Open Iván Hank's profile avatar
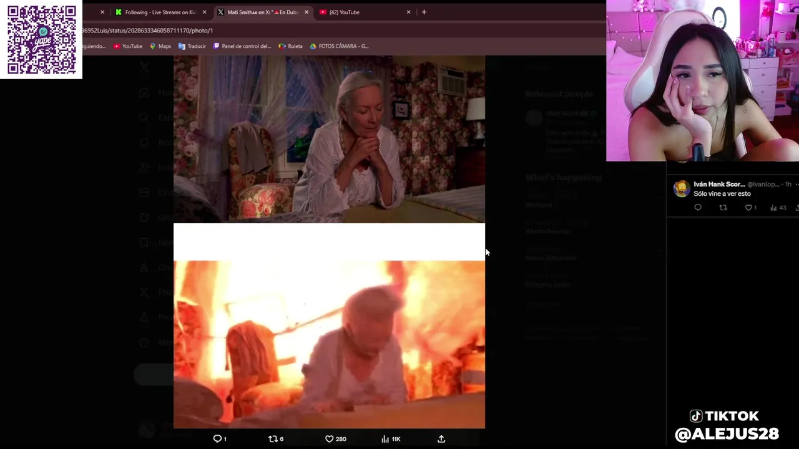 click(681, 188)
